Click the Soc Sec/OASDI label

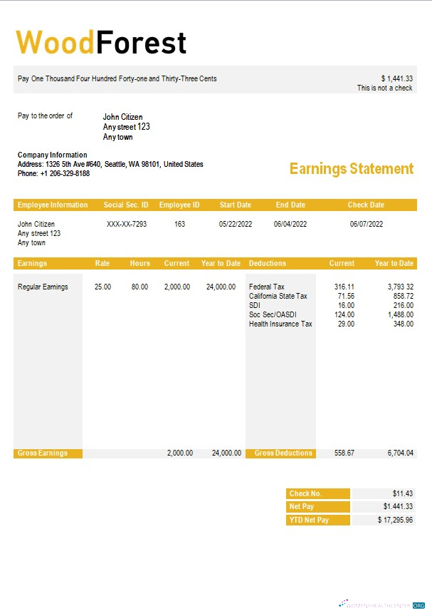point(273,314)
